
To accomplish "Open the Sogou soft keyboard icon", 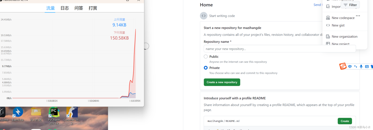I will click(x=367, y=67).
